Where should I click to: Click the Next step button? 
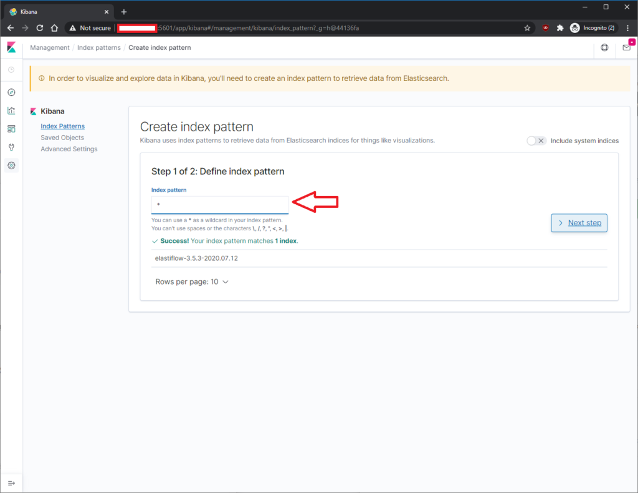pos(579,223)
